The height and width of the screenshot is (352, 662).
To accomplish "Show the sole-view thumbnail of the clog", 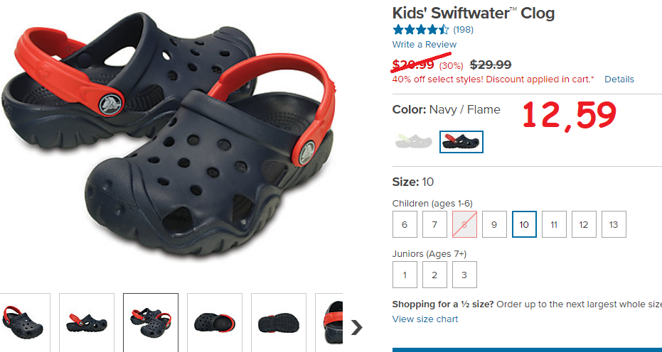I will point(278,322).
